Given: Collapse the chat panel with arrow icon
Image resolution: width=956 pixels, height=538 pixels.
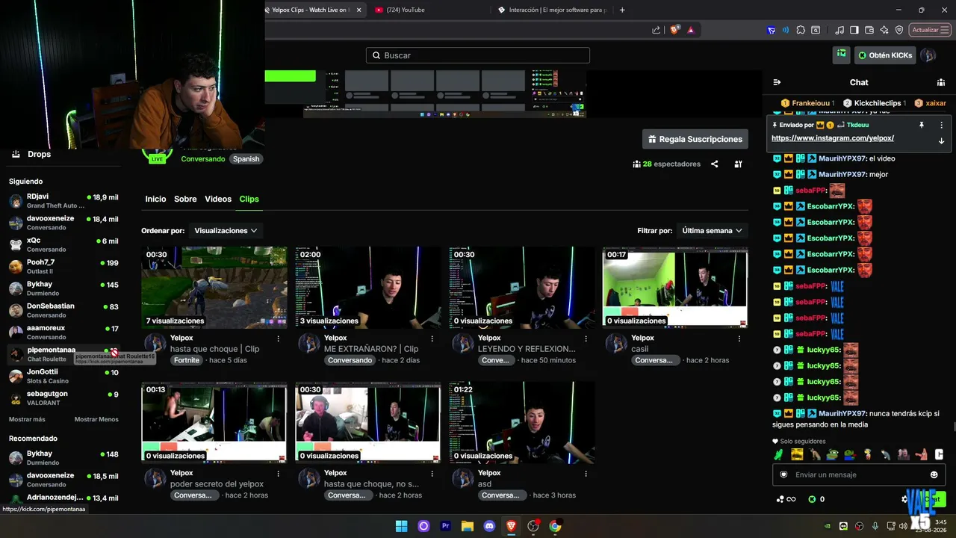Looking at the screenshot, I should point(777,82).
